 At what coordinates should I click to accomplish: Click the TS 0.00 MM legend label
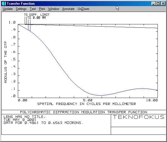click(36, 18)
